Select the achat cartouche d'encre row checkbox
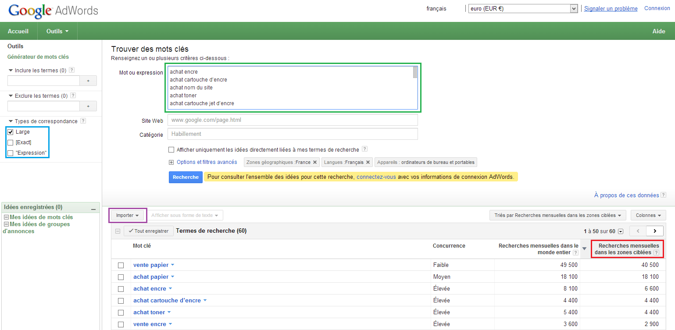Image resolution: width=675 pixels, height=330 pixels. [121, 301]
